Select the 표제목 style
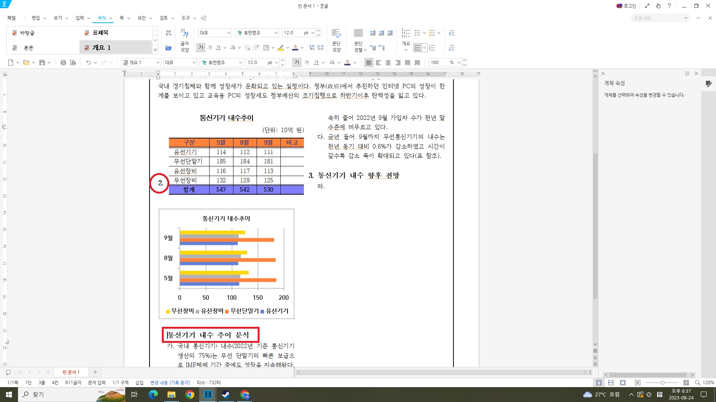716x402 pixels. [100, 33]
